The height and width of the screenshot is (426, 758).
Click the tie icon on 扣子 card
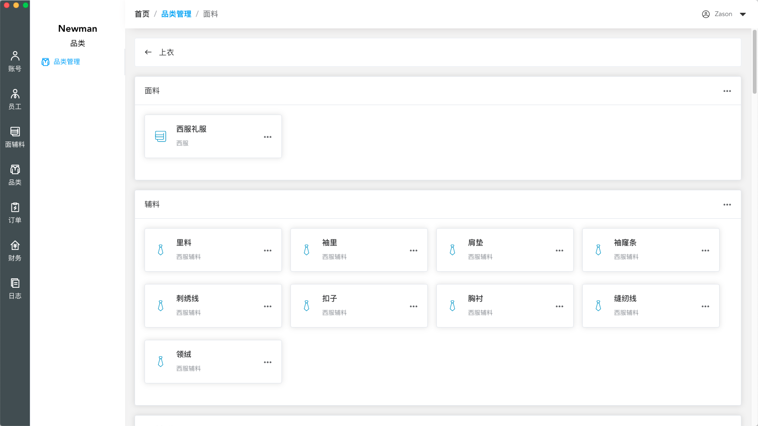click(307, 306)
